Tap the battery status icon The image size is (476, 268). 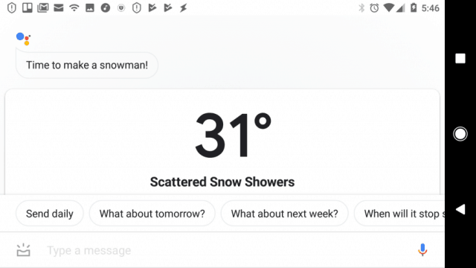tap(414, 7)
